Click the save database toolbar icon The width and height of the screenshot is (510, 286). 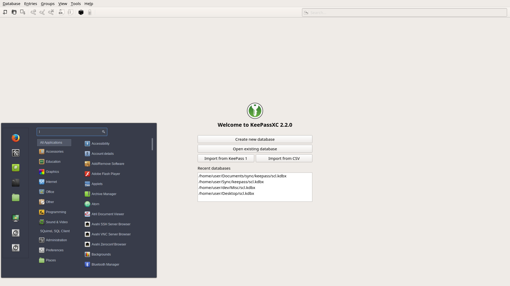23,12
